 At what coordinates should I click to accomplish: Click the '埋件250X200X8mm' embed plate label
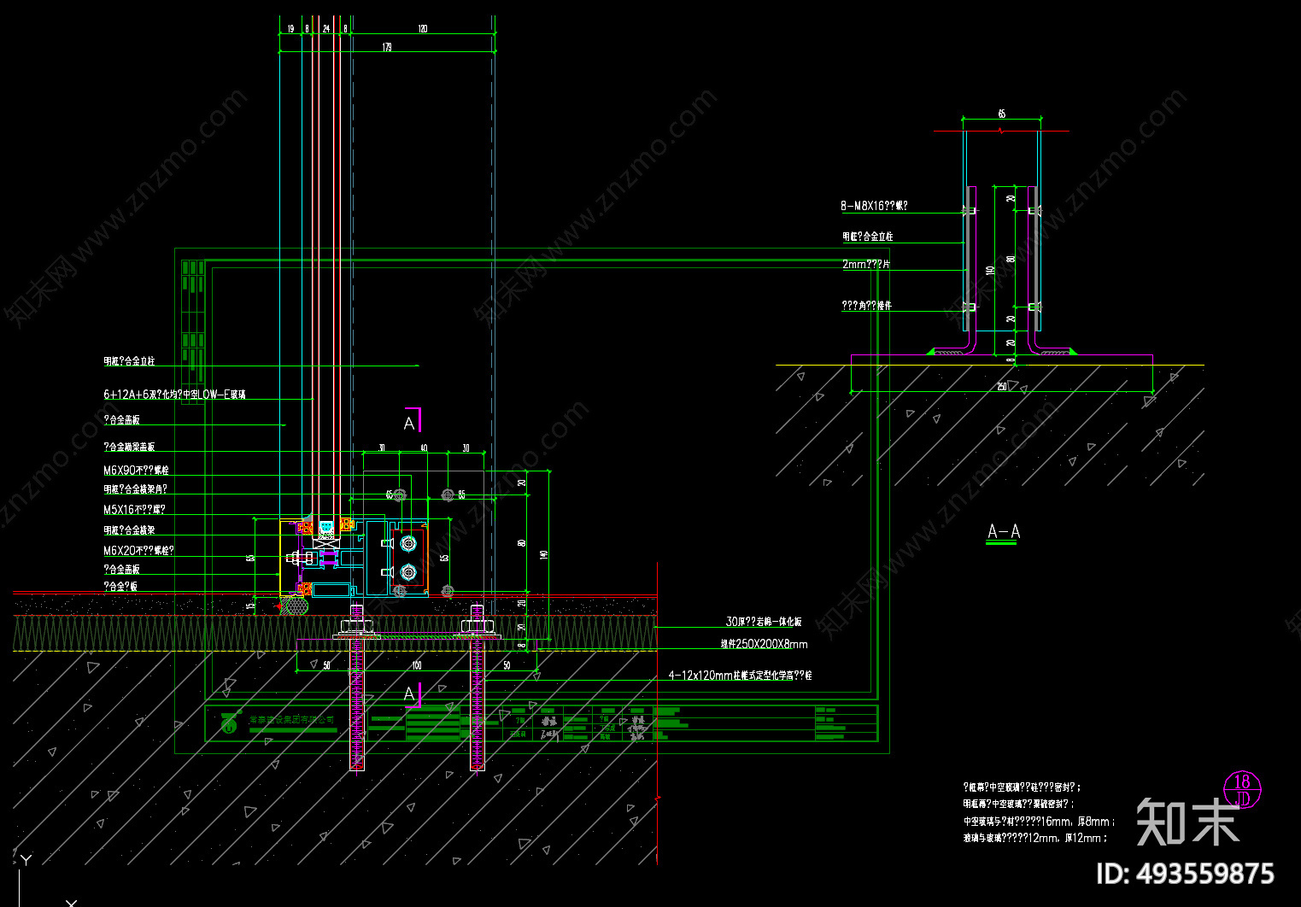[x=764, y=644]
